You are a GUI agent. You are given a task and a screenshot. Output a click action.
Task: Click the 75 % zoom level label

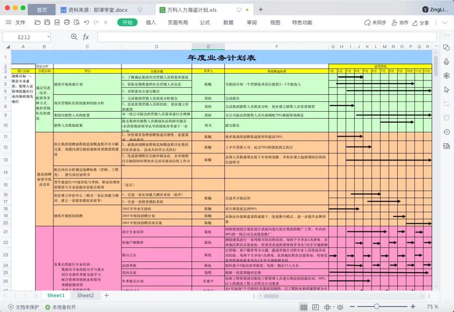coord(433,307)
